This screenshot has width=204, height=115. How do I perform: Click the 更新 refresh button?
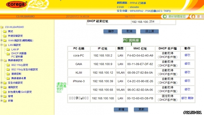[141, 109]
